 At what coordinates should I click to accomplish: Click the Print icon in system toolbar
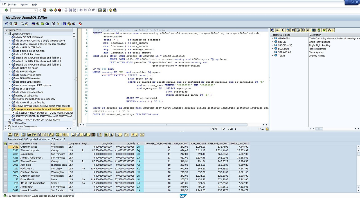(66, 10)
